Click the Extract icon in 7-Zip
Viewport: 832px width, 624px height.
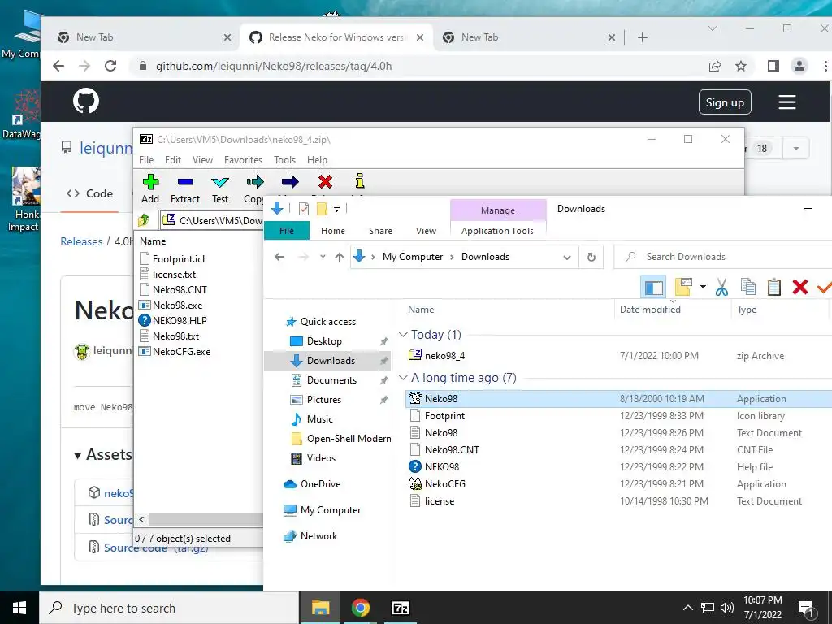(185, 182)
